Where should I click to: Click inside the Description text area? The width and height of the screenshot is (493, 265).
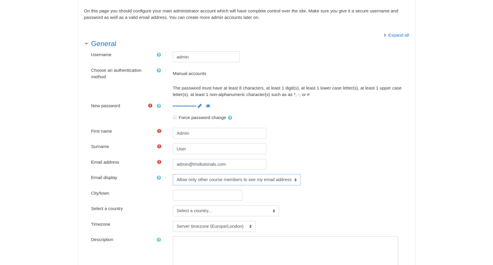pyautogui.click(x=285, y=250)
